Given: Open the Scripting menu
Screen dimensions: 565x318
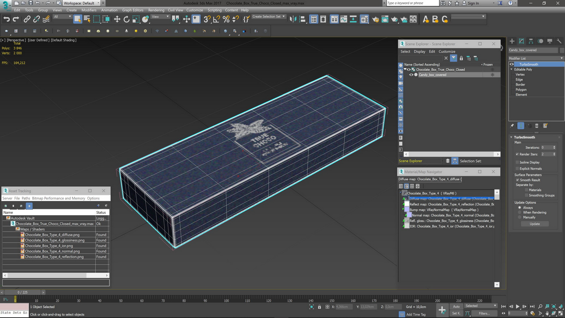Looking at the screenshot, I should (215, 10).
